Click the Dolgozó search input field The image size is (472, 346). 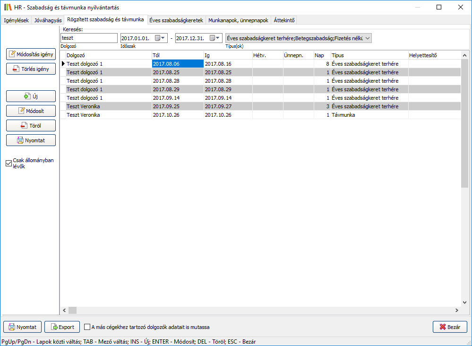89,38
